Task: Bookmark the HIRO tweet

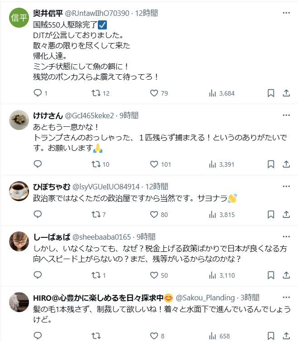Action: [271, 337]
